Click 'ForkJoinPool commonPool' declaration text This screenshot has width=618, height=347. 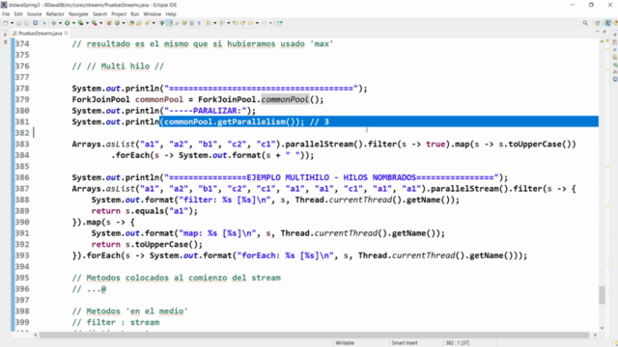[x=127, y=99]
